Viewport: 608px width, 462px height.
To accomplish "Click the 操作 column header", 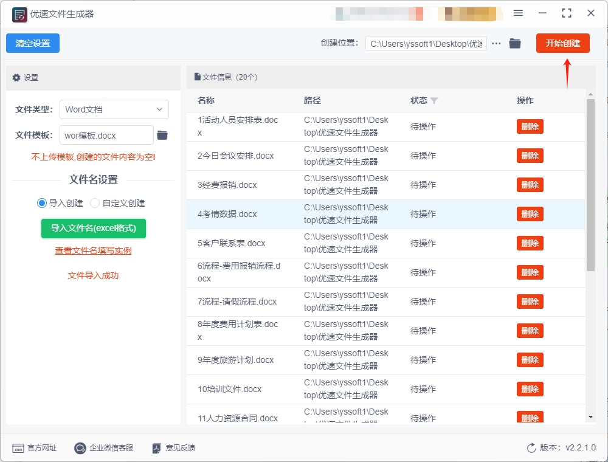I will (x=525, y=100).
